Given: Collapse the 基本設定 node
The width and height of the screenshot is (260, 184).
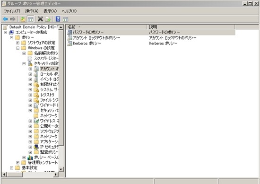Looking at the screenshot, I should click(x=12, y=168).
